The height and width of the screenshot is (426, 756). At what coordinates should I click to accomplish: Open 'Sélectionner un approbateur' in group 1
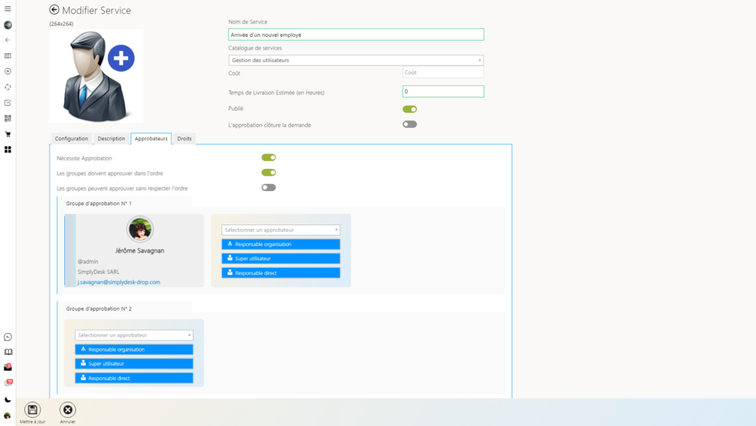click(x=281, y=230)
